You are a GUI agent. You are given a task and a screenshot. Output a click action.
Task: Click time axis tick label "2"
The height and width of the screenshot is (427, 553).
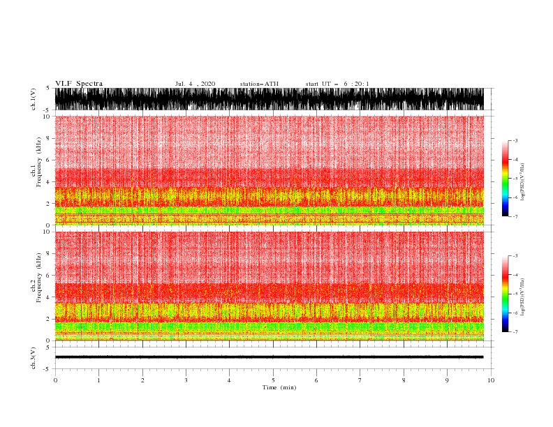[x=142, y=380]
